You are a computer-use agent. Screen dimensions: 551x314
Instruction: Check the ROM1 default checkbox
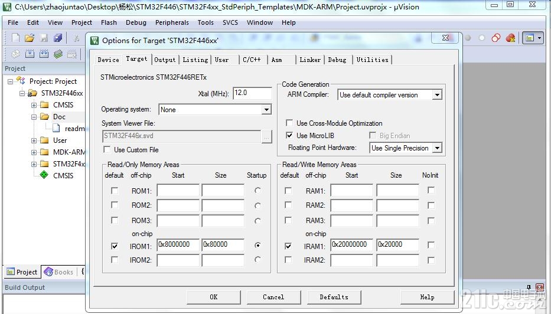click(x=115, y=191)
